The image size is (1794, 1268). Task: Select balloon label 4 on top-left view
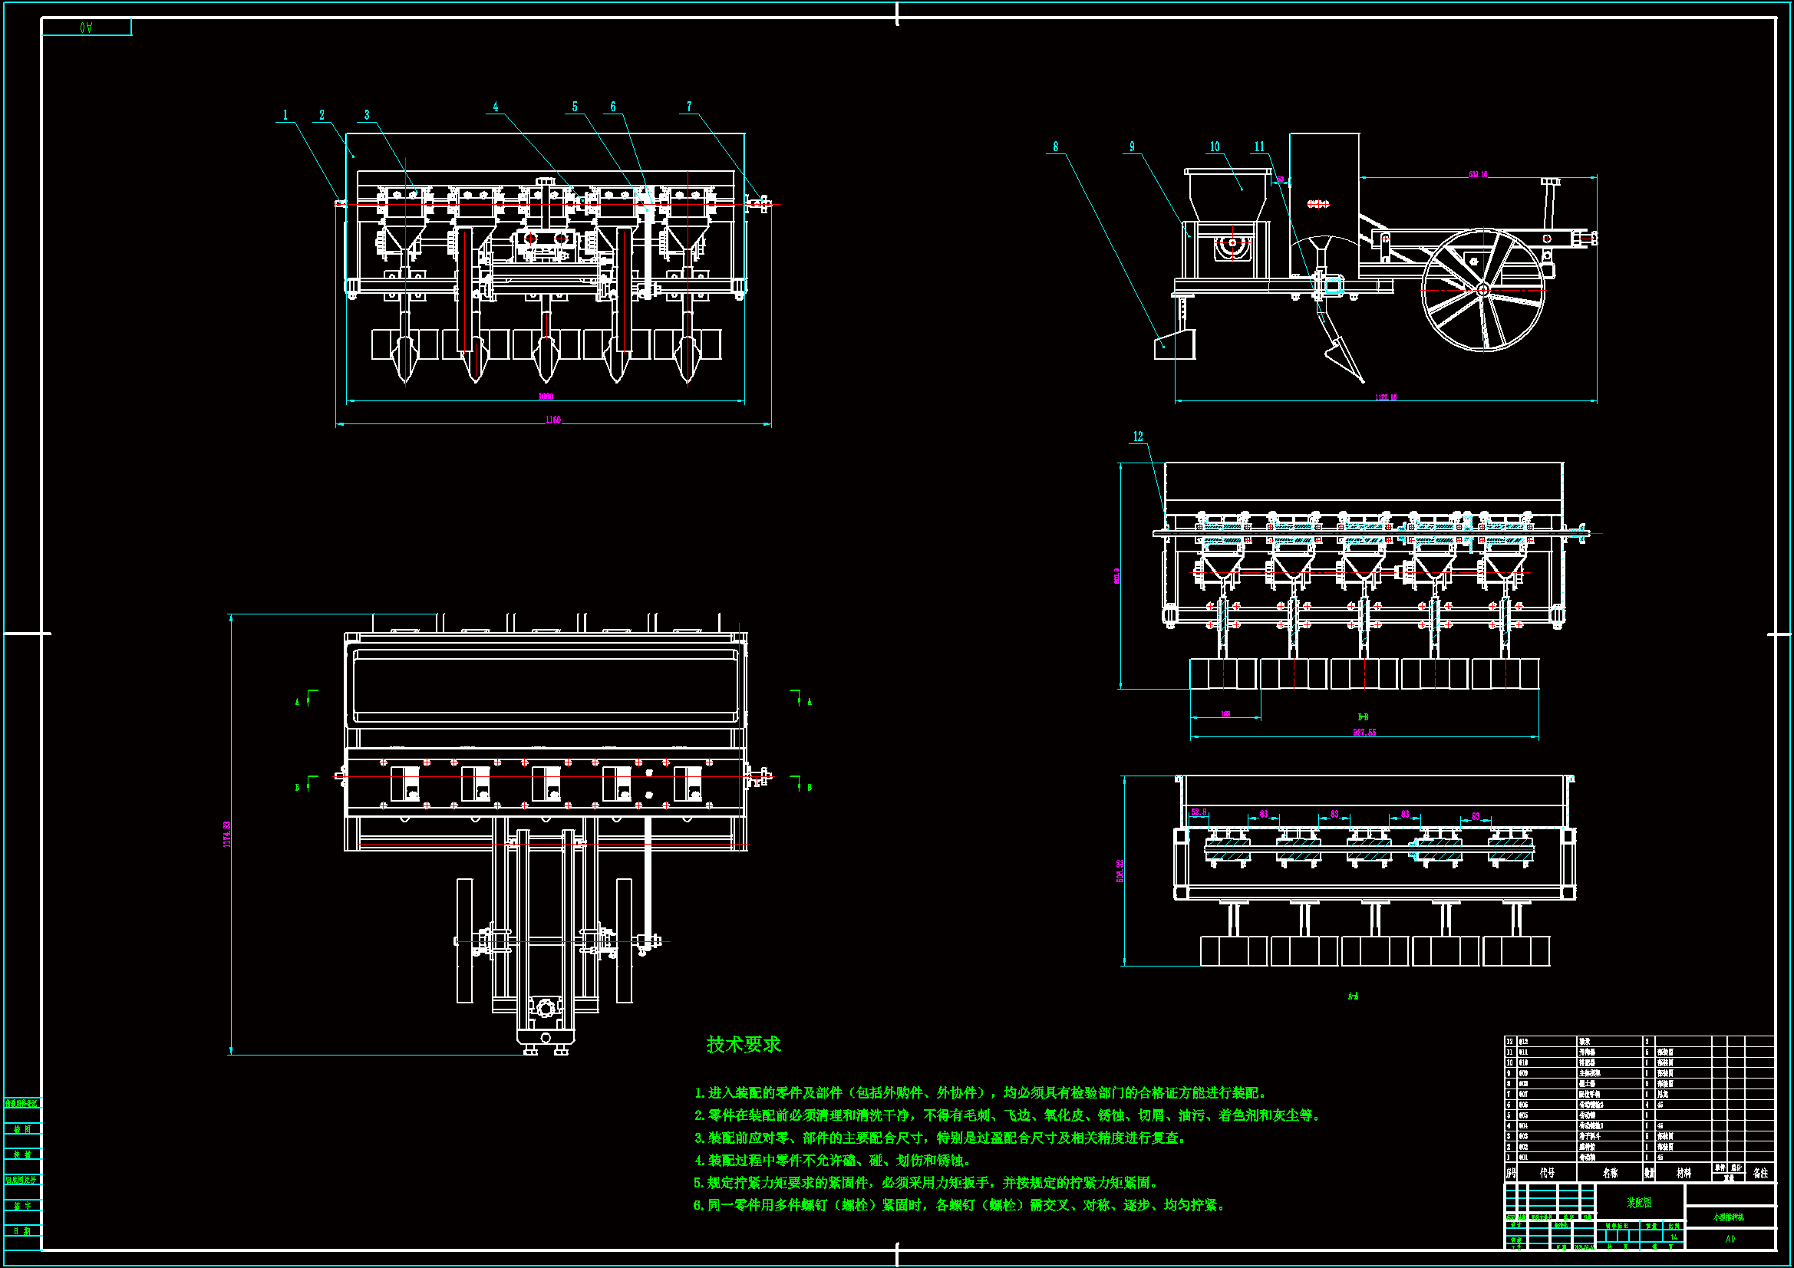click(x=496, y=107)
